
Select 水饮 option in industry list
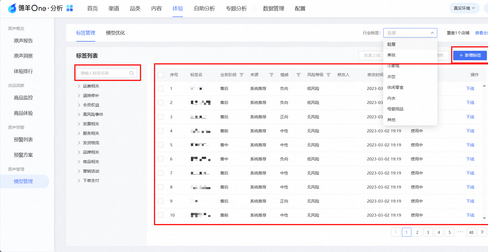(410, 77)
